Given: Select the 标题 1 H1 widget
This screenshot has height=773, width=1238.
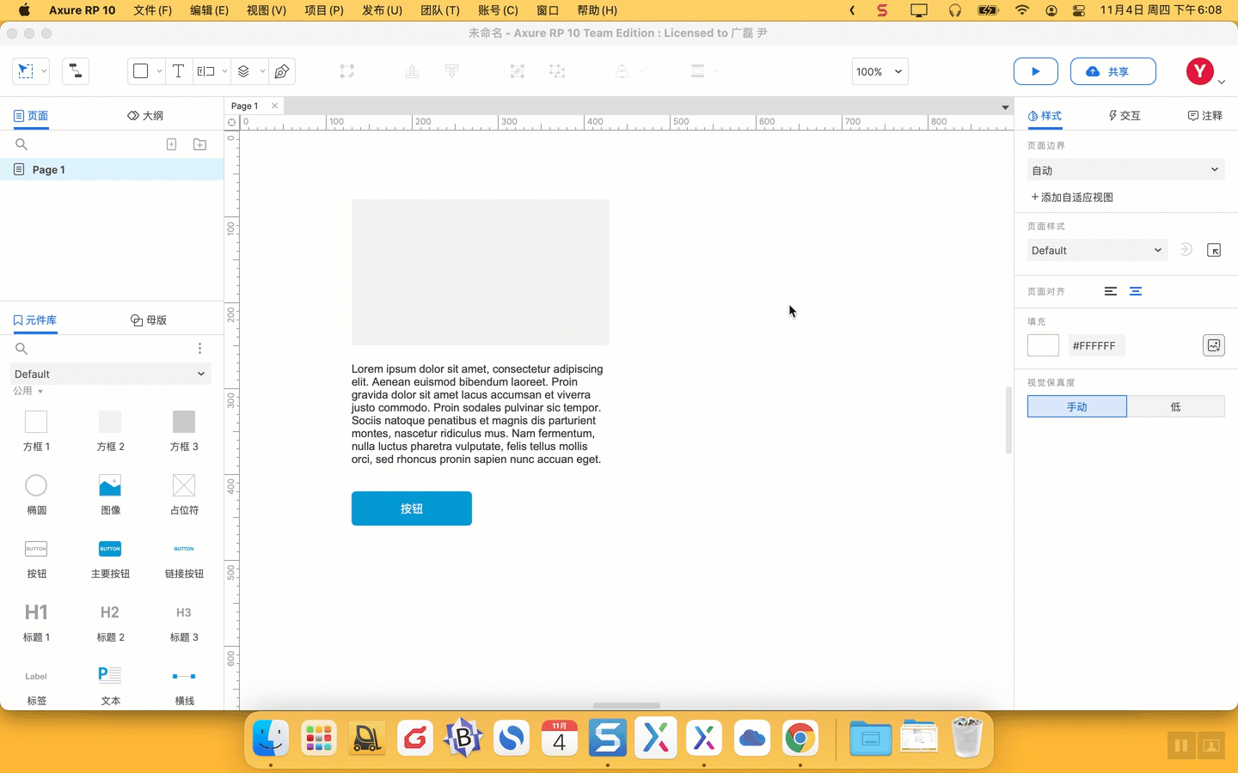Looking at the screenshot, I should [36, 621].
